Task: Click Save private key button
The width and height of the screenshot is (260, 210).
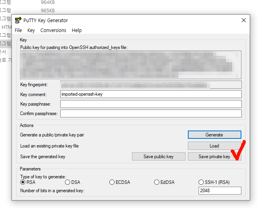Action: coord(214,157)
